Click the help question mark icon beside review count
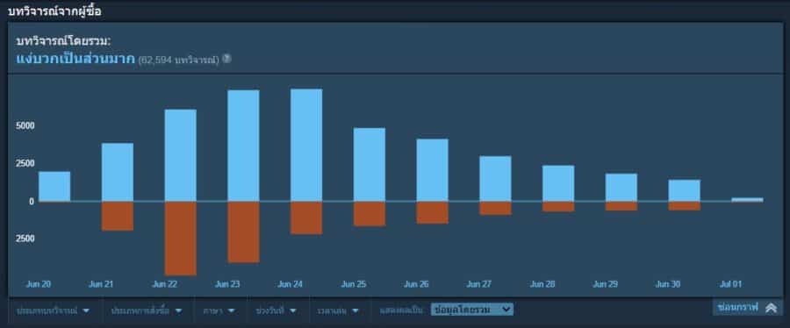Image resolution: width=790 pixels, height=328 pixels. tap(226, 59)
